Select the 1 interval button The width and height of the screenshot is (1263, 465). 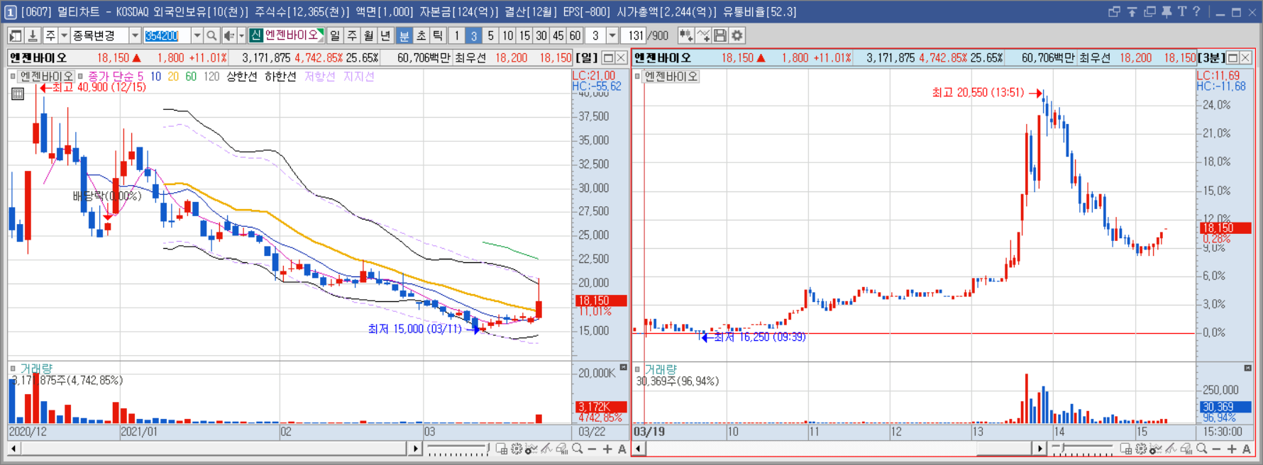coord(456,35)
